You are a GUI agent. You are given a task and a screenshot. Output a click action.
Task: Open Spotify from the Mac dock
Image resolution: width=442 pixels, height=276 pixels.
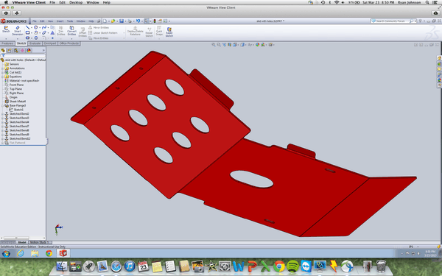click(292, 266)
